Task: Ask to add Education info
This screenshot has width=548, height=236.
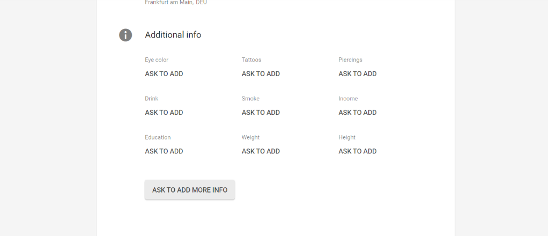Action: tap(164, 151)
